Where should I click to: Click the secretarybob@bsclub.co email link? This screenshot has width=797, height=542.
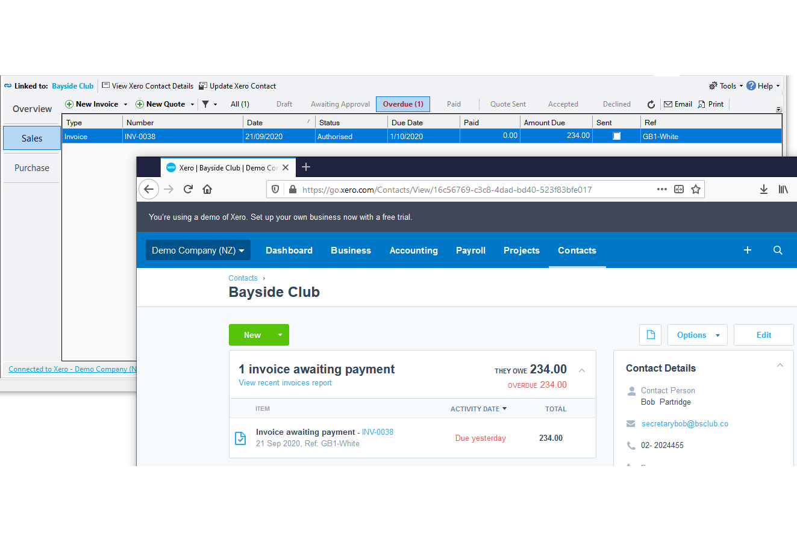(685, 424)
